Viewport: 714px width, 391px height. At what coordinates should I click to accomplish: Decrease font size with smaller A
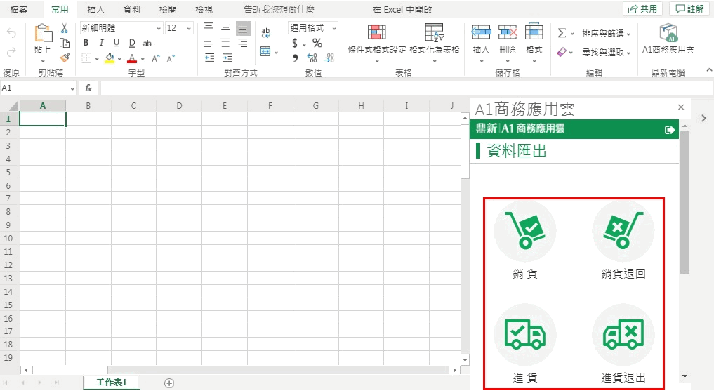(171, 58)
